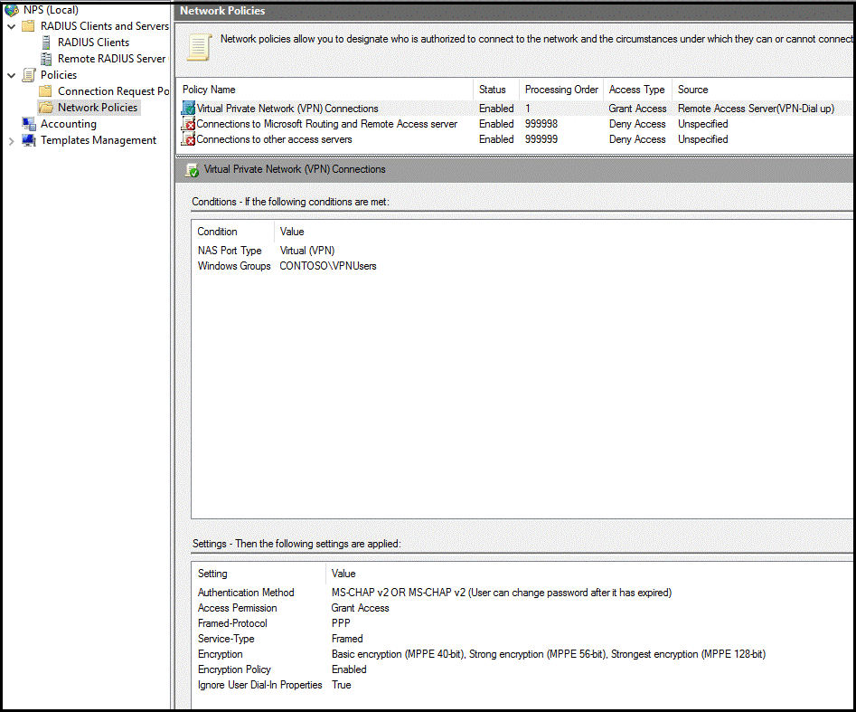Sort by the Processing Order column header
This screenshot has height=712, width=856.
(560, 90)
